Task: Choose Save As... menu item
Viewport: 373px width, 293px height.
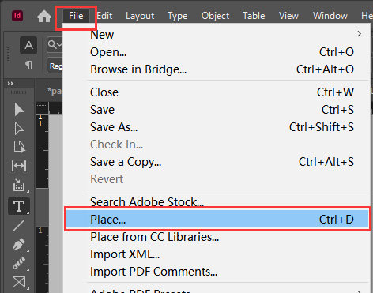Action: click(216, 127)
